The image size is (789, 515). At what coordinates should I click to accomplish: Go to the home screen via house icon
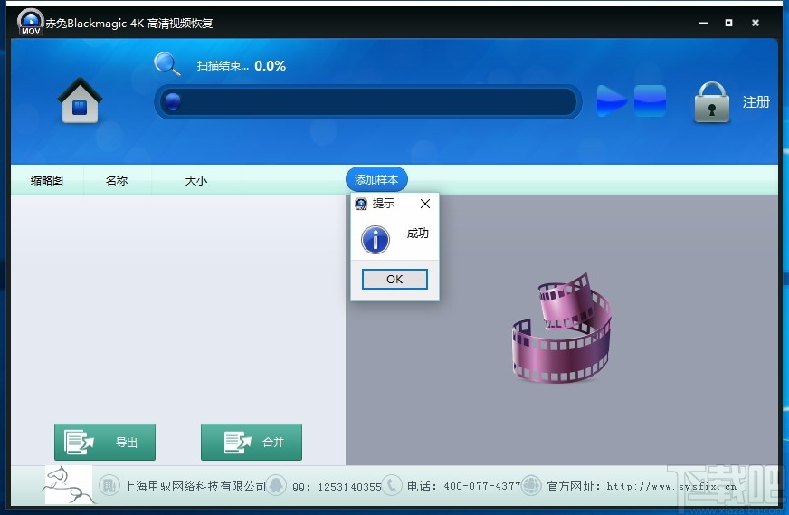tap(80, 100)
